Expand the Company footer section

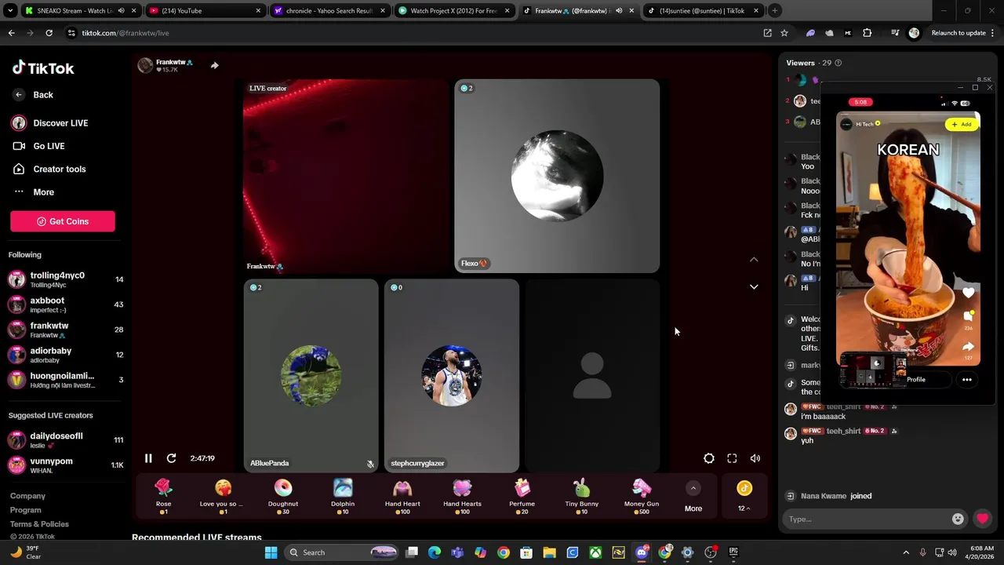(27, 496)
